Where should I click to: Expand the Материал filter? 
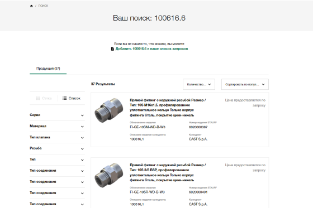pos(57,127)
